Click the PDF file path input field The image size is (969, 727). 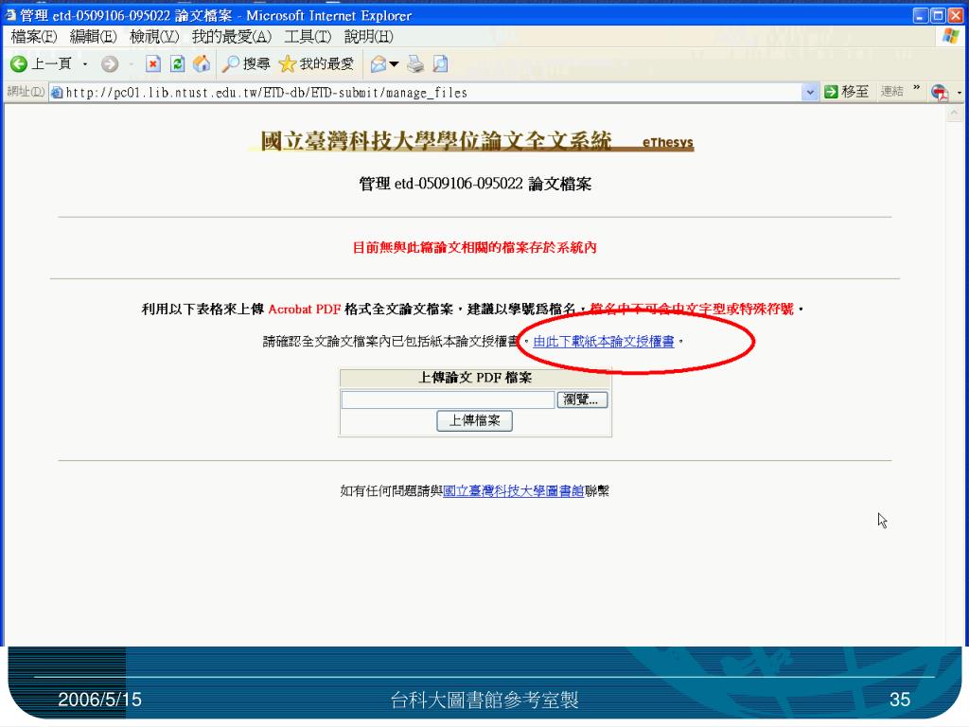(x=448, y=400)
